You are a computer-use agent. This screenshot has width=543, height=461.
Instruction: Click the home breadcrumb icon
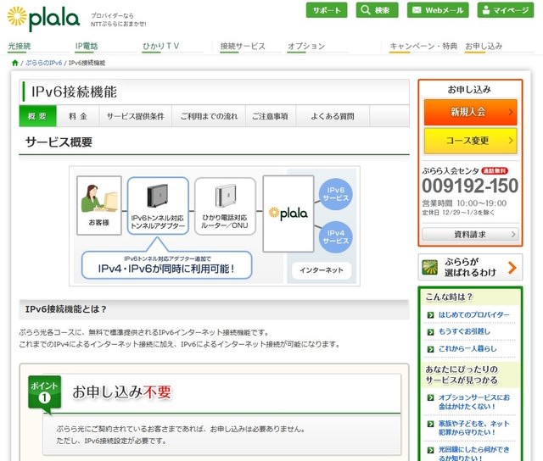click(15, 63)
